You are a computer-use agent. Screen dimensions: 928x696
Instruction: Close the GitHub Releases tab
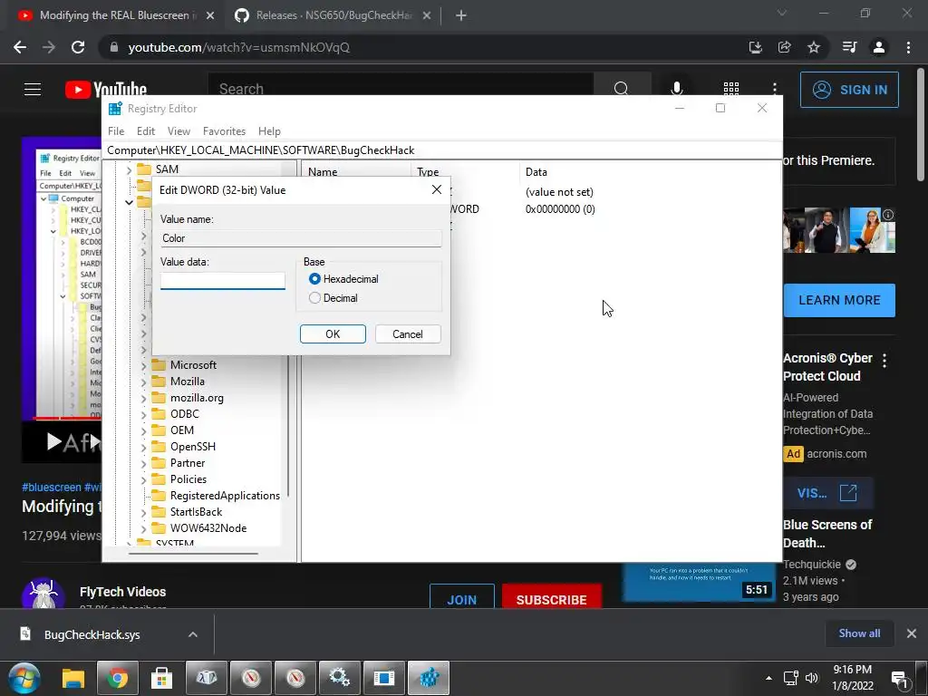click(x=427, y=16)
